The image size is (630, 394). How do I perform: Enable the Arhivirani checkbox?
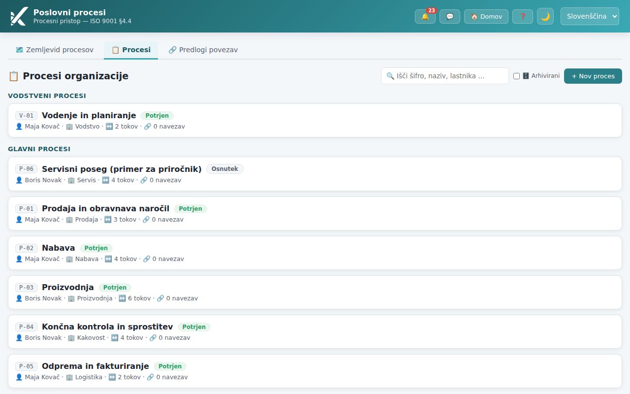(x=516, y=76)
